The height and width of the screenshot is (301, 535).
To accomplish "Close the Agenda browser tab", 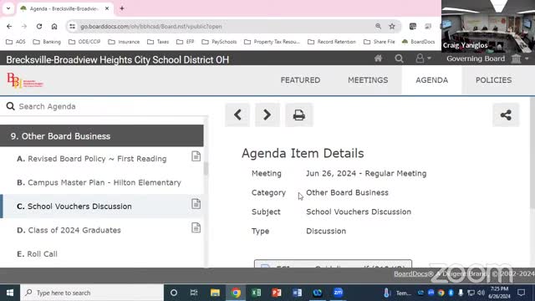I will click(107, 8).
